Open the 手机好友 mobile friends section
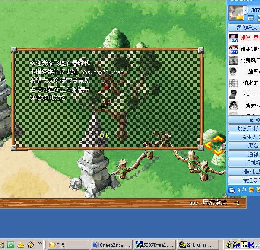 (x=244, y=163)
